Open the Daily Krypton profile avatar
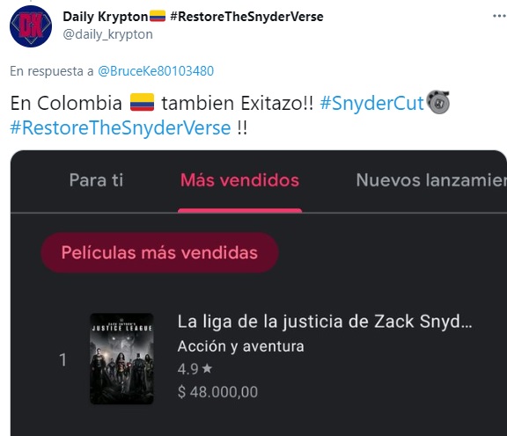This screenshot has width=507, height=436. pyautogui.click(x=31, y=26)
